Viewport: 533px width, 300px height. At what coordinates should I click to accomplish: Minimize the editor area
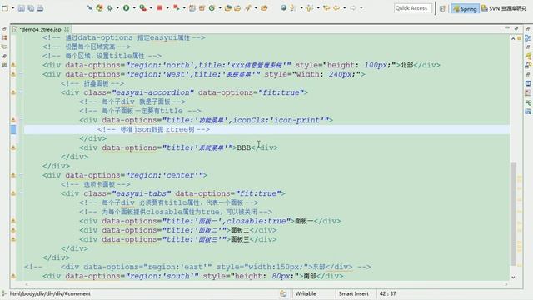(x=507, y=27)
